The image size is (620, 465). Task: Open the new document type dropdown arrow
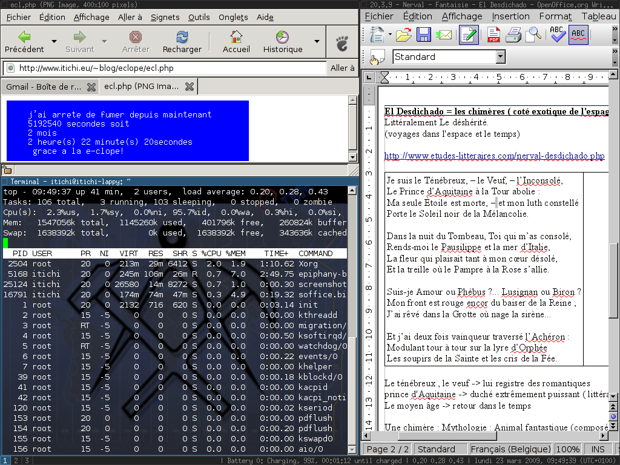pos(390,35)
